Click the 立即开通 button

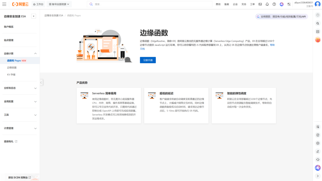[147, 60]
